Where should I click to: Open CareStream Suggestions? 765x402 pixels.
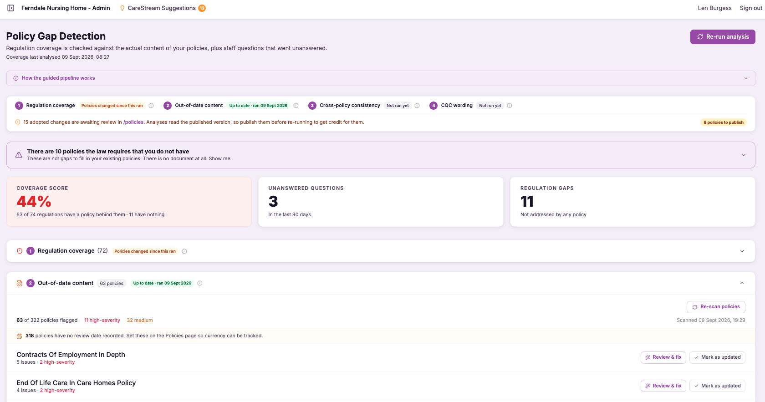coord(162,8)
